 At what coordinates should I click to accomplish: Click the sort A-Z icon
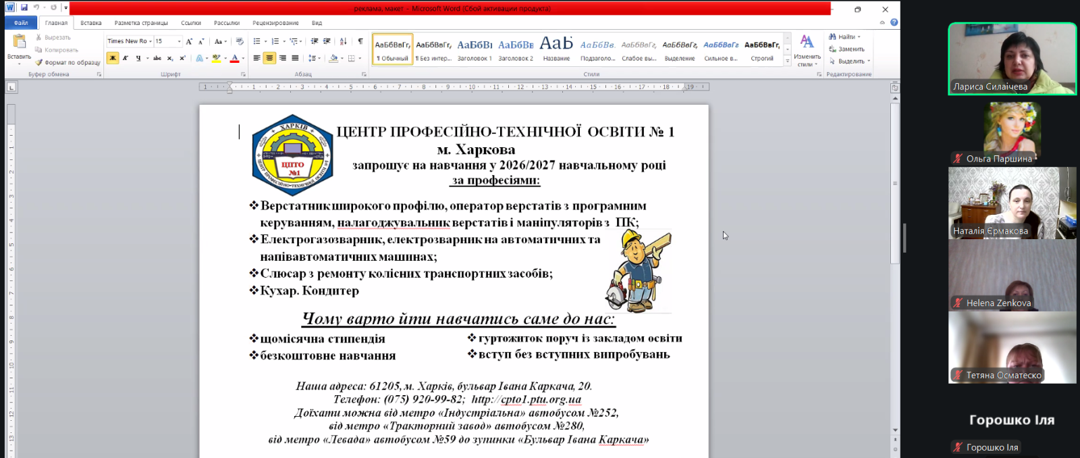click(344, 41)
